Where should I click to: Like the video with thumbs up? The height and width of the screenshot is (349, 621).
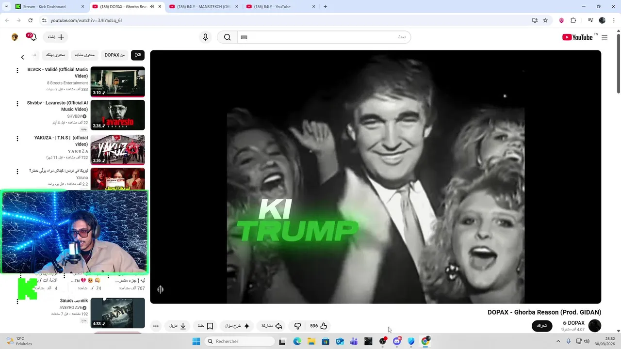point(319,326)
